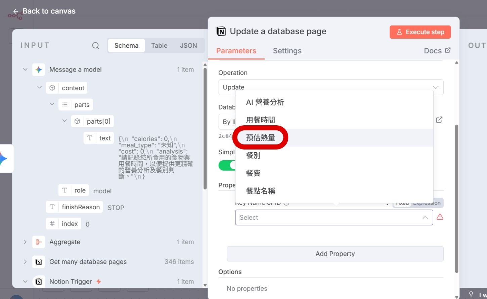This screenshot has width=487, height=299.
Task: Switch to the Settings tab
Action: pyautogui.click(x=287, y=51)
